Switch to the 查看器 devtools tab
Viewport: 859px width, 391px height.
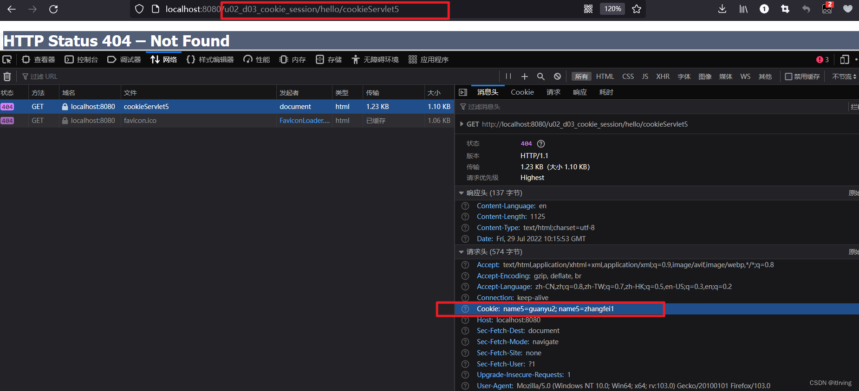tap(39, 59)
